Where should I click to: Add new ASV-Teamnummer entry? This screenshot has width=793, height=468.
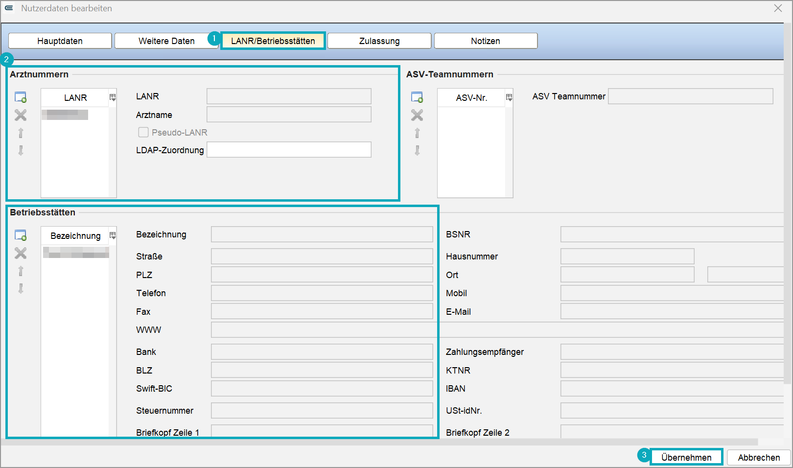click(417, 97)
